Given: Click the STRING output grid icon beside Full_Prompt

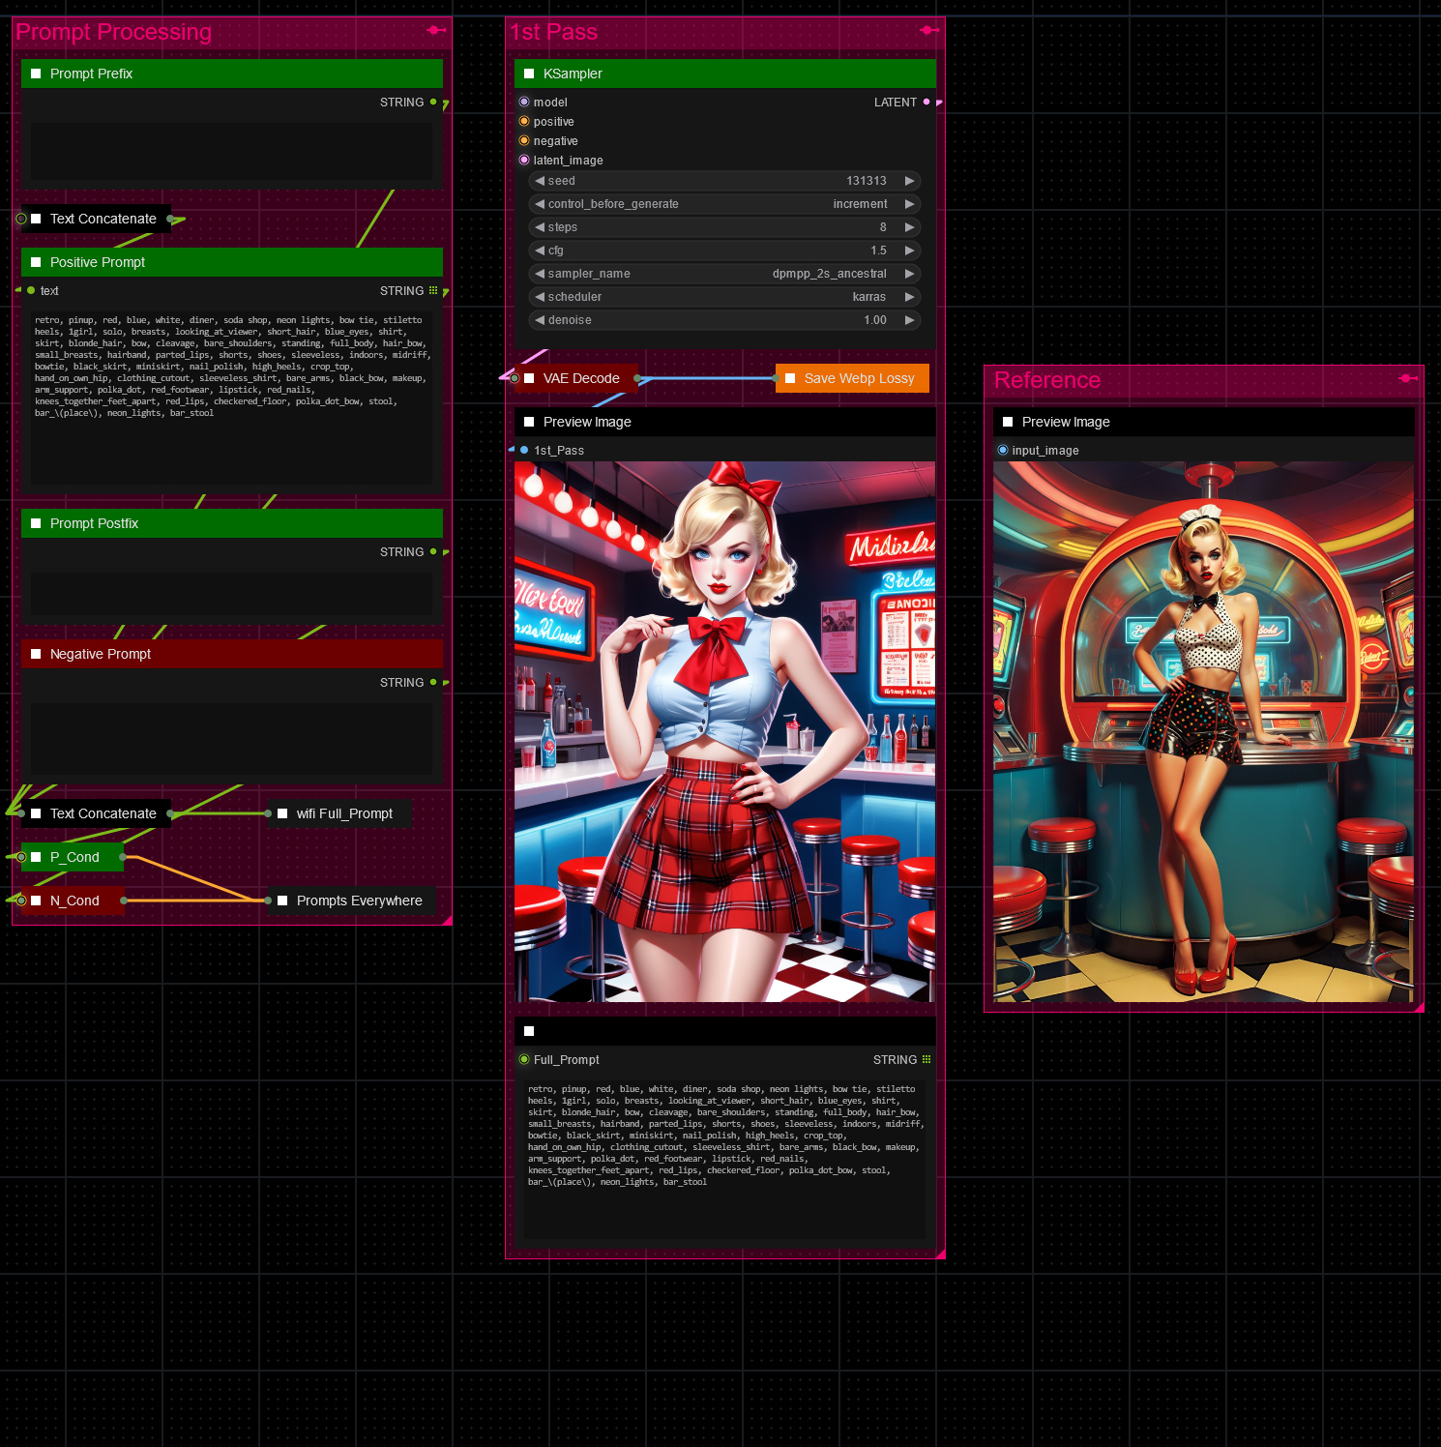Looking at the screenshot, I should click(x=926, y=1059).
